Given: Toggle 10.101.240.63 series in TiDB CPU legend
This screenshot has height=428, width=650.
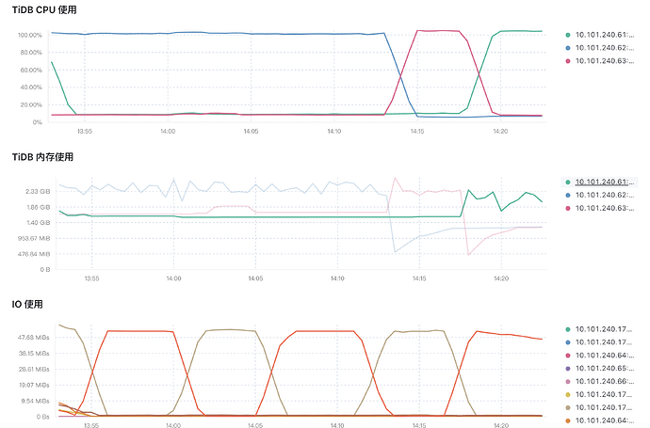Looking at the screenshot, I should pos(607,60).
